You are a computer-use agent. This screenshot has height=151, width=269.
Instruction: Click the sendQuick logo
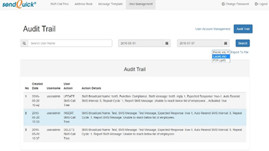19,4
